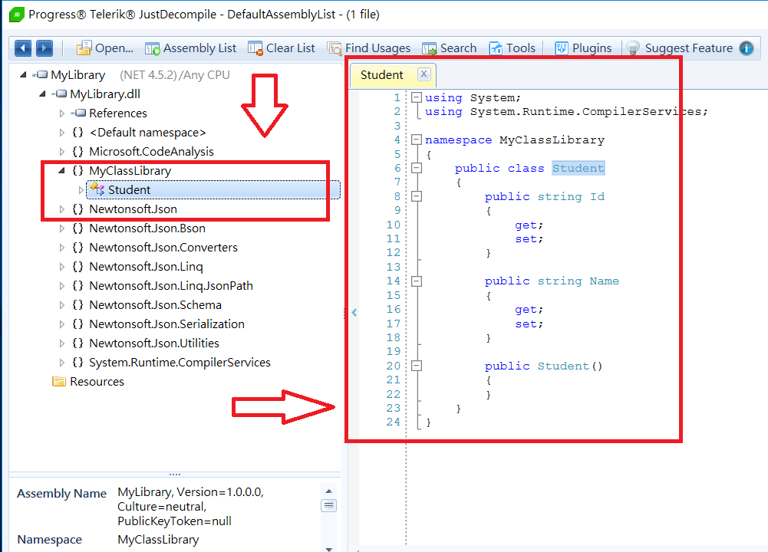This screenshot has height=552, width=768.
Task: Switch to the Student code tab
Action: 381,75
